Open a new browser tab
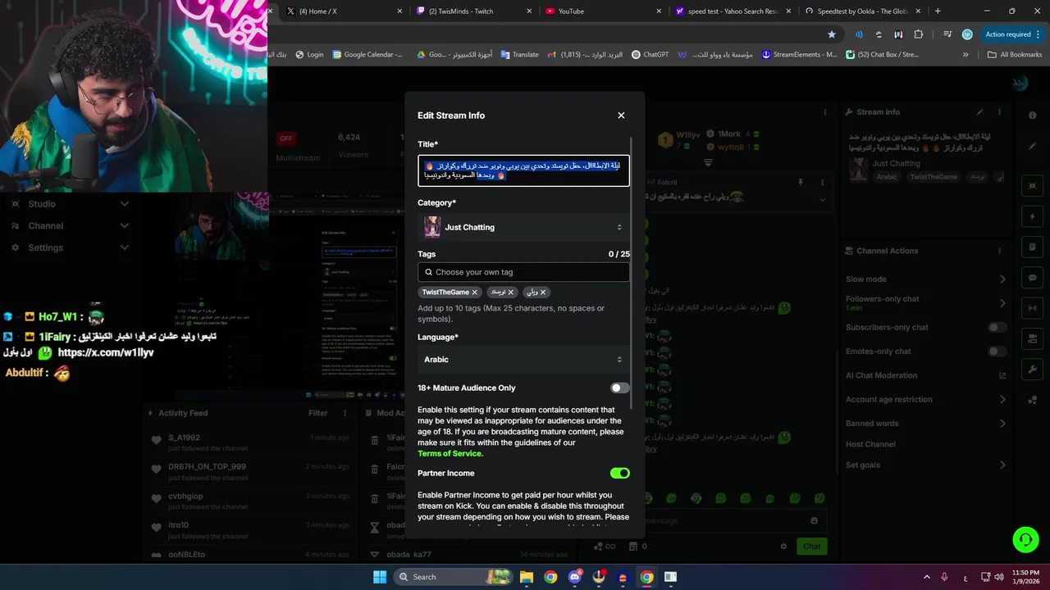 point(938,11)
